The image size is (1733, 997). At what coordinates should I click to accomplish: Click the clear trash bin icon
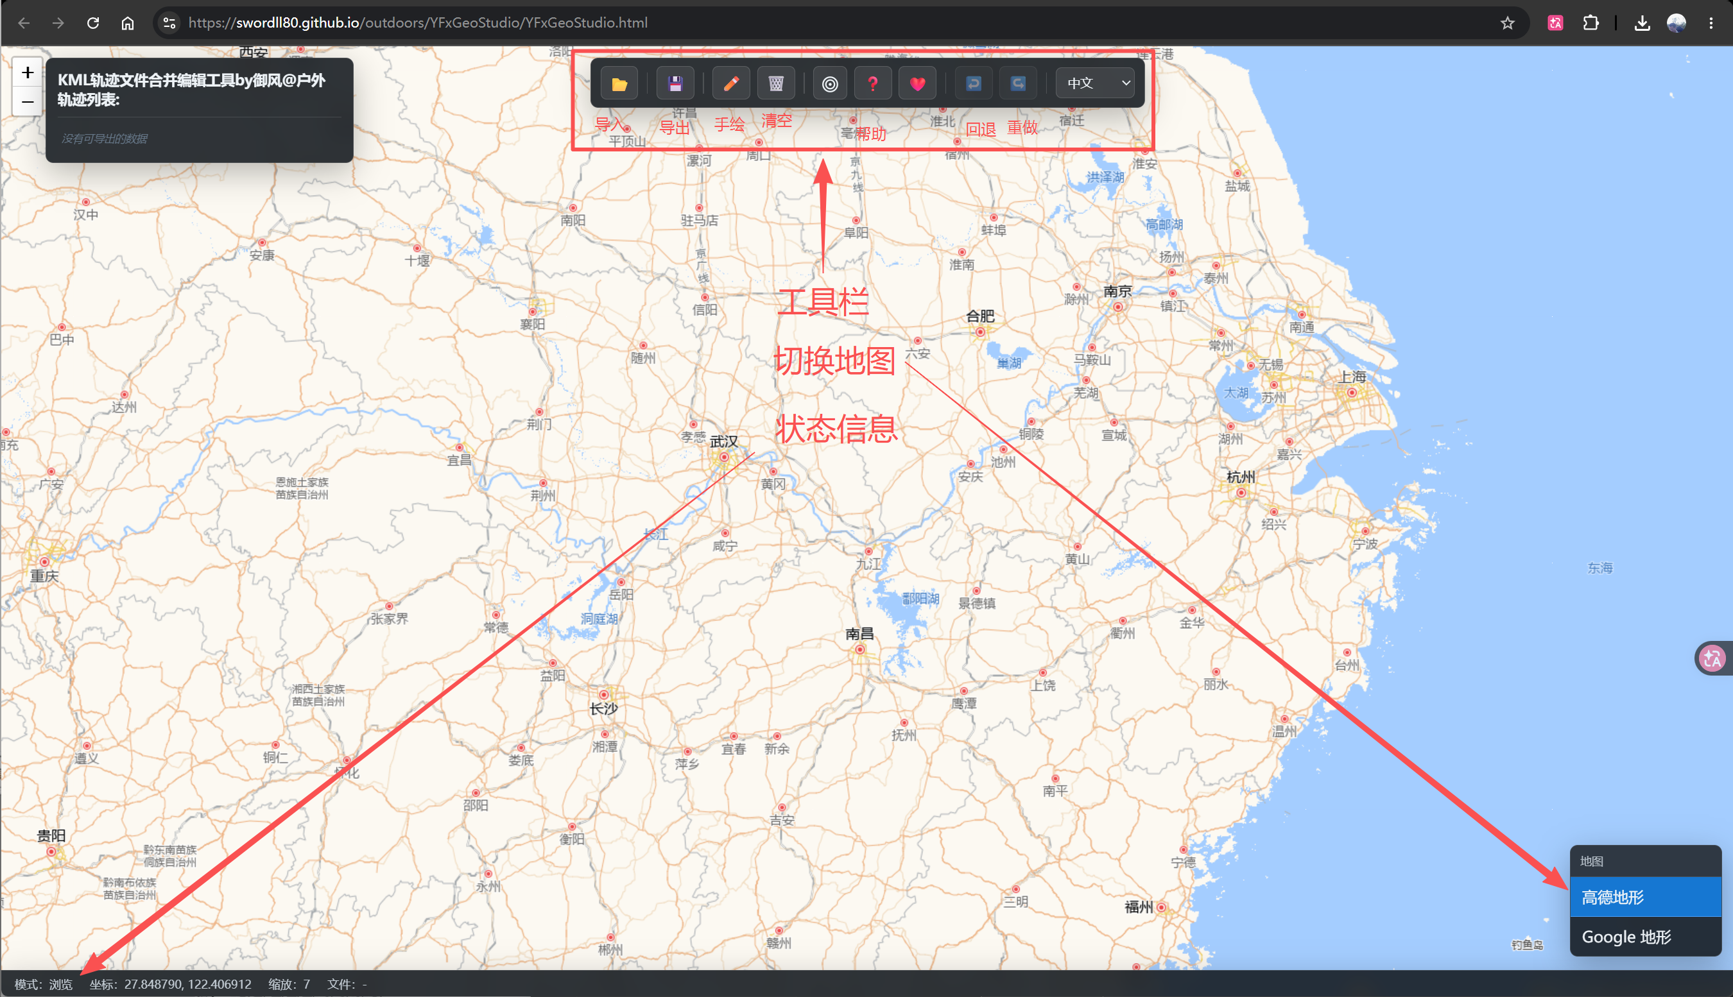coord(775,83)
